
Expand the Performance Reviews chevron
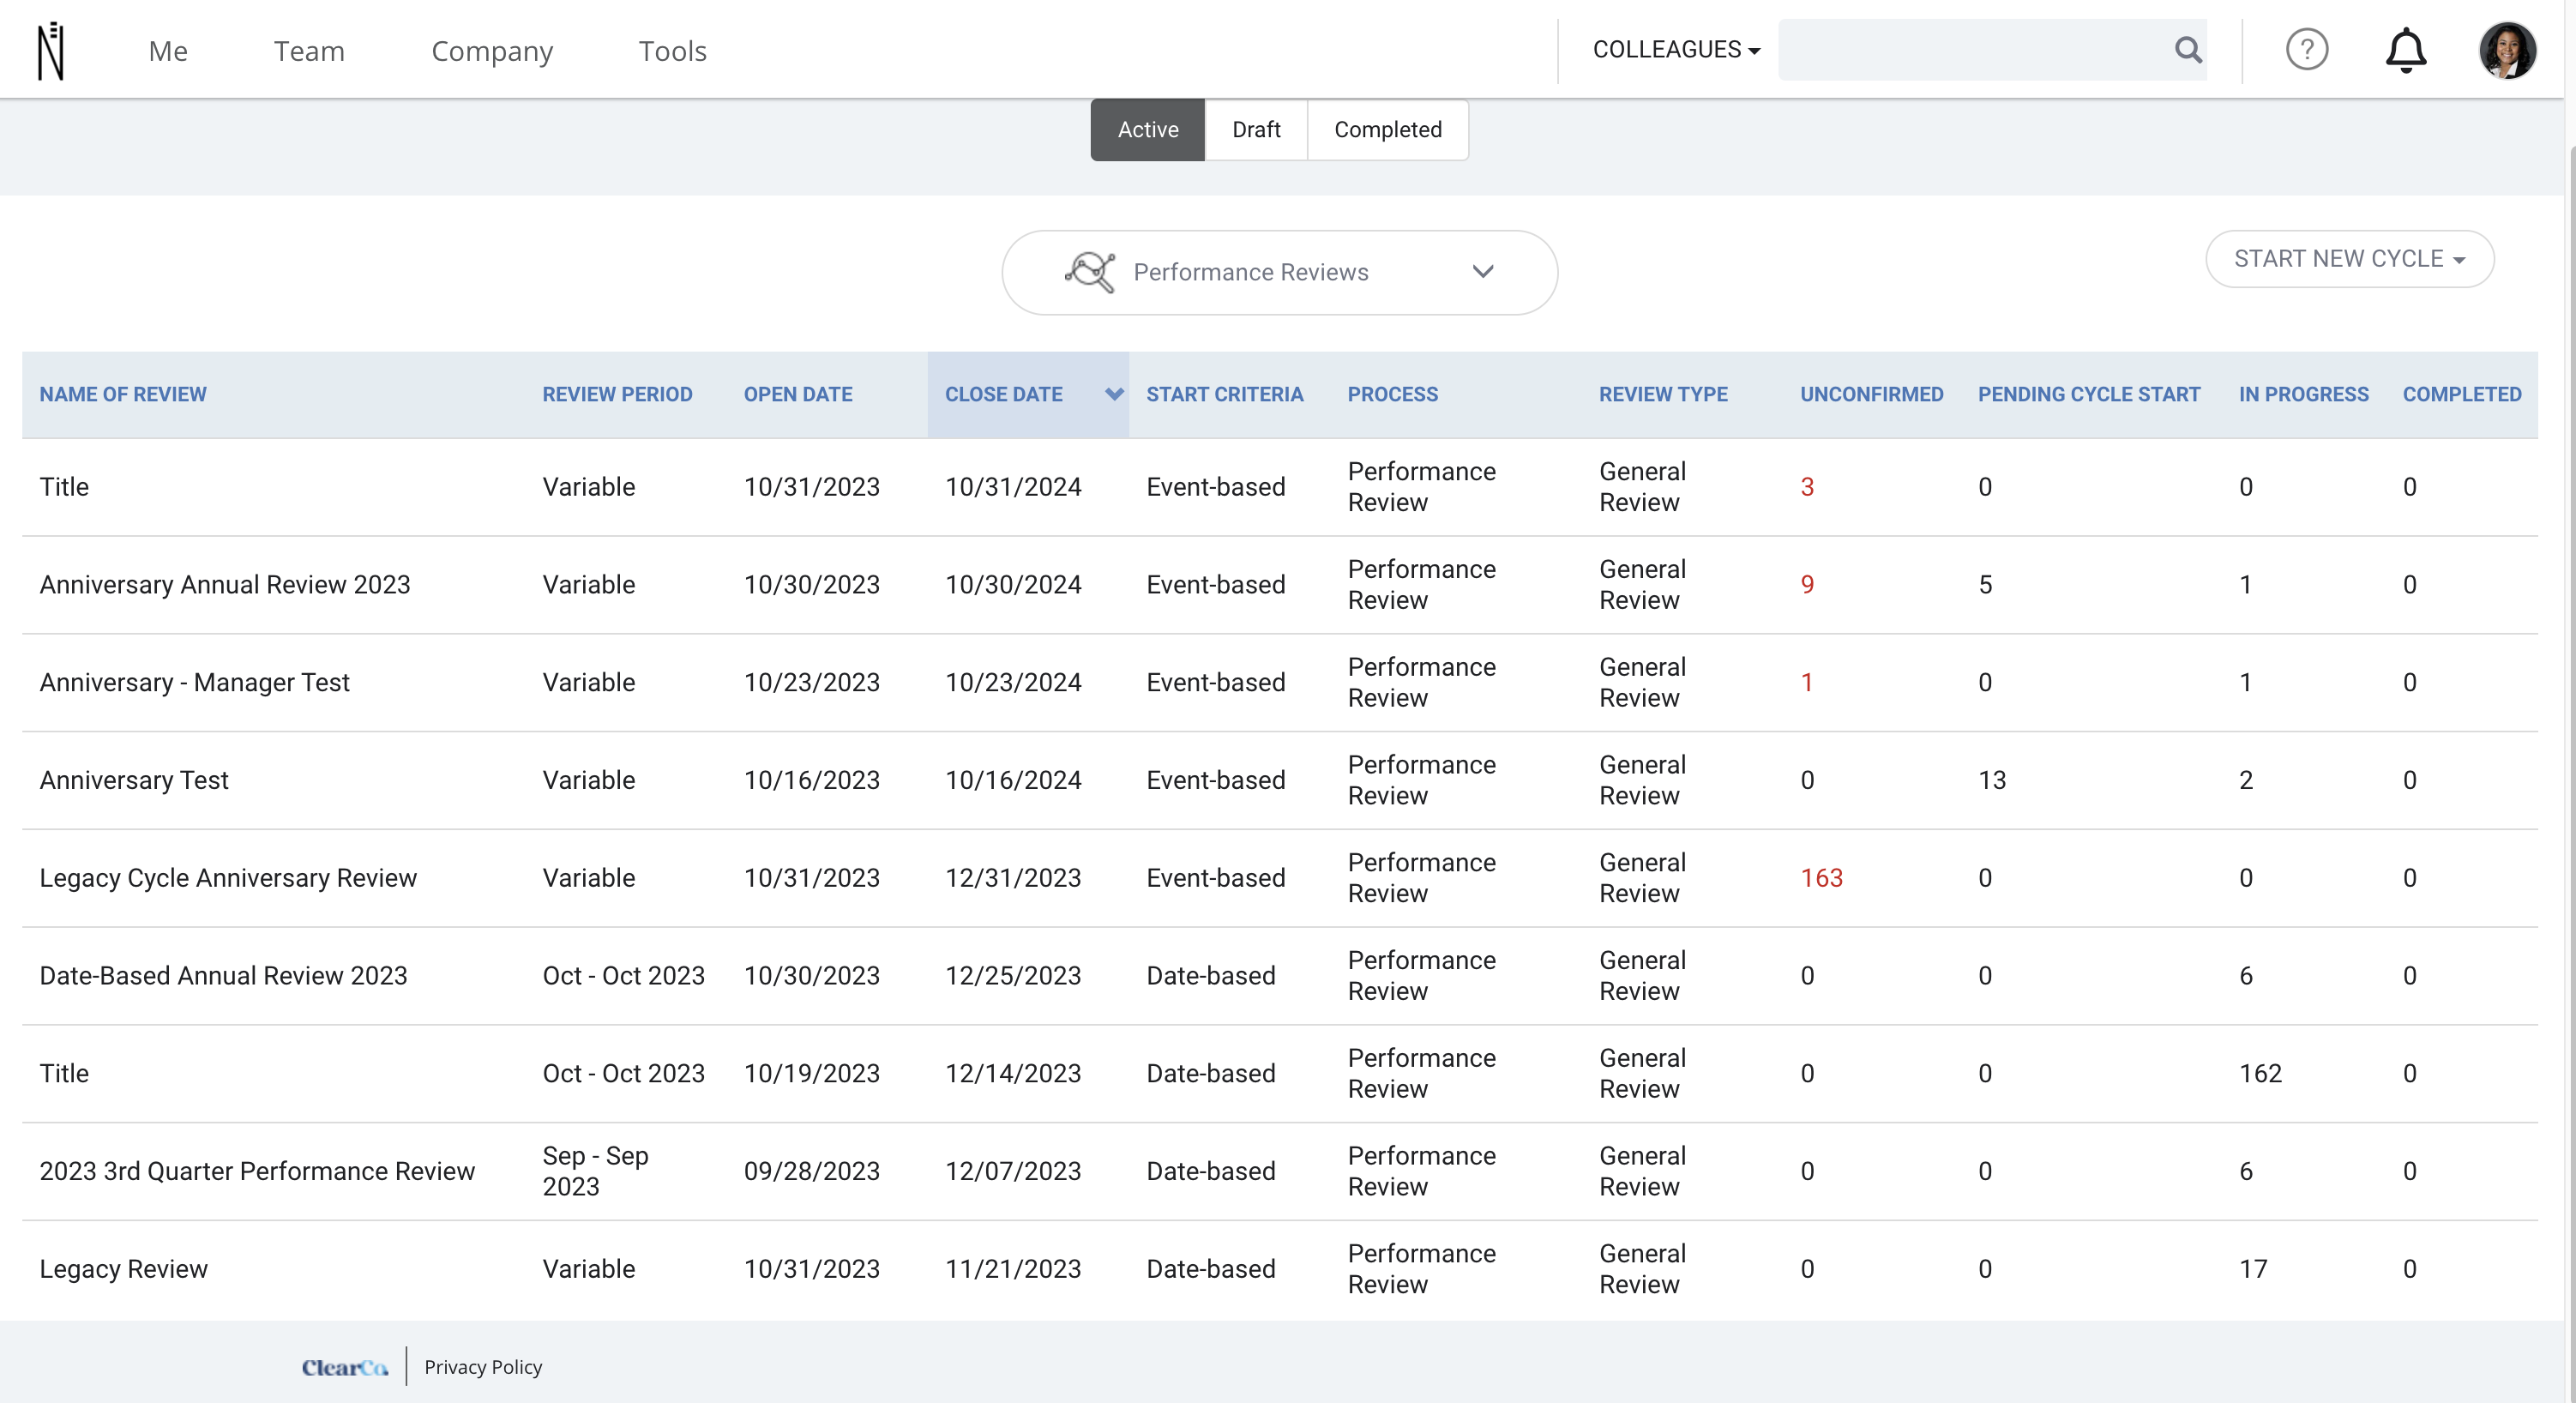point(1482,272)
